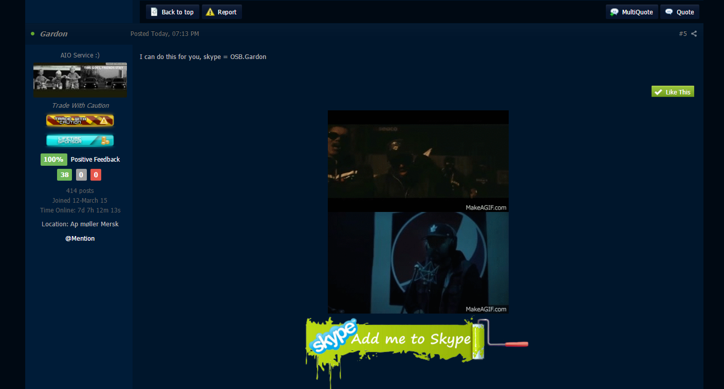Image resolution: width=724 pixels, height=389 pixels.
Task: View the 38 positive feedback count
Action: click(x=64, y=175)
